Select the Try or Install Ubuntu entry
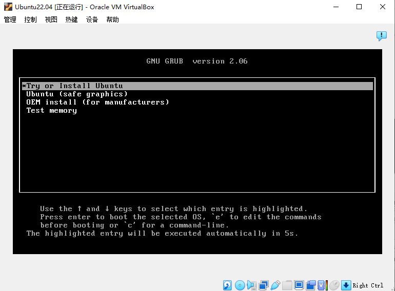 [x=75, y=86]
